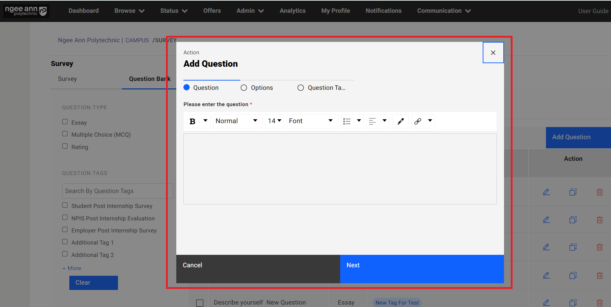Click the Ngee Ann Polytechnic logo
This screenshot has height=307, width=611.
(x=26, y=11)
